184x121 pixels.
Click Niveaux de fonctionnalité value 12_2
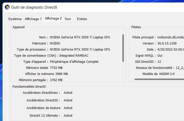point(180,68)
